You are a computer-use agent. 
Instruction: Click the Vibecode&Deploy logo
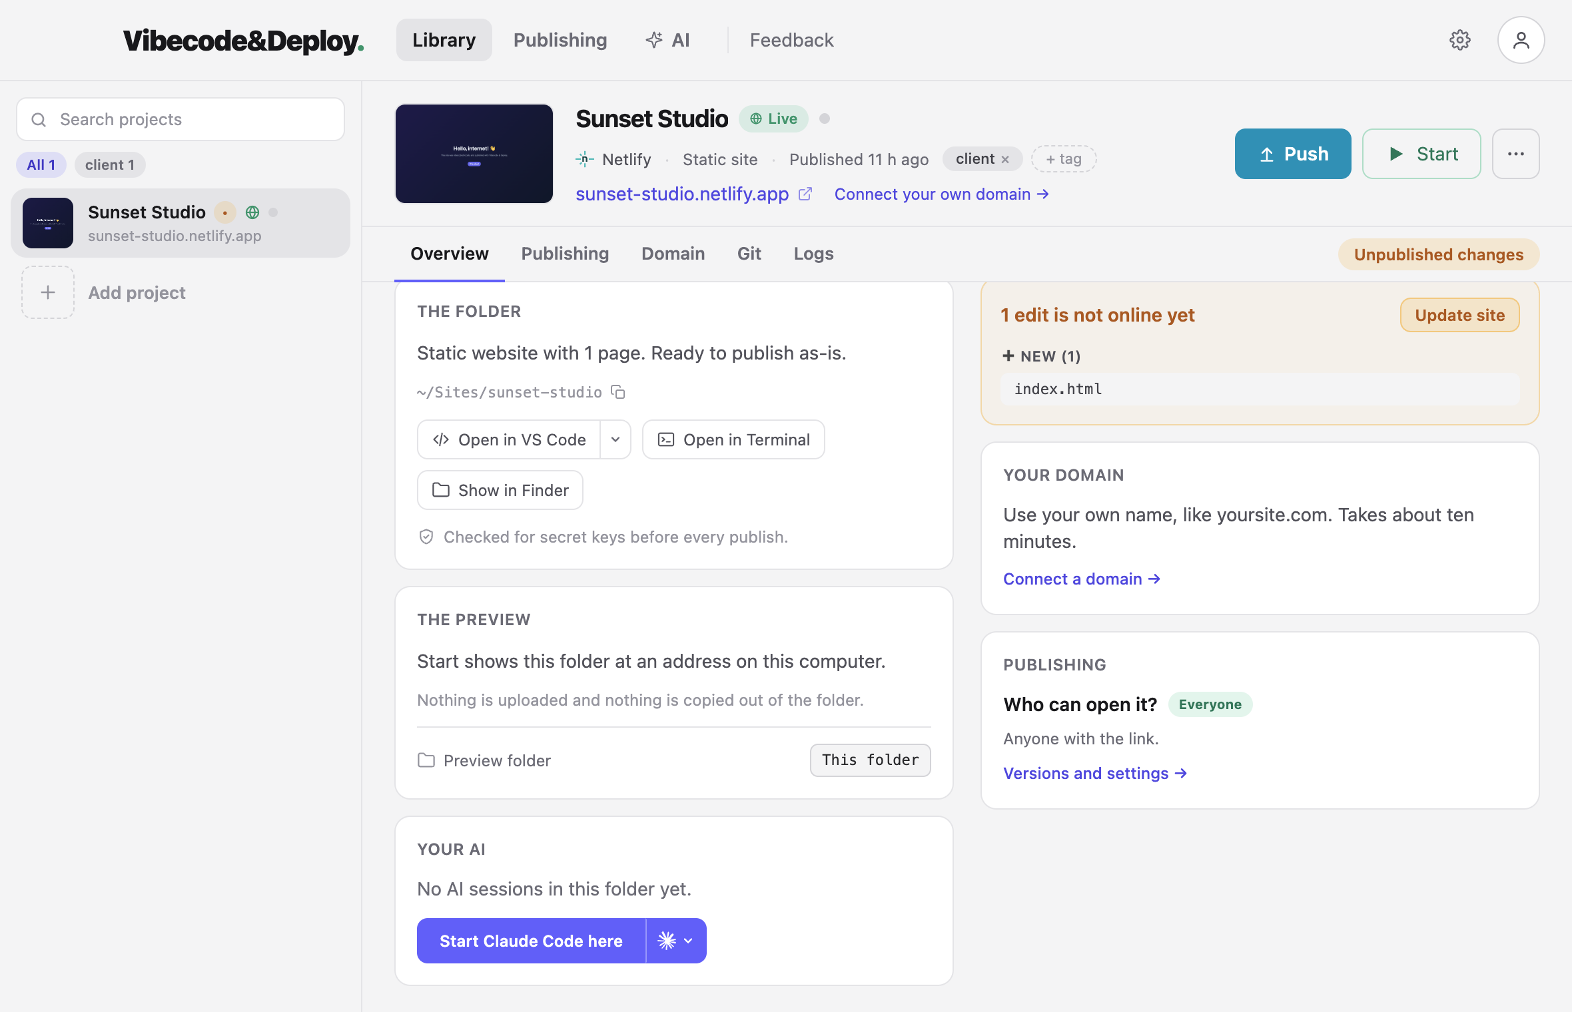[x=243, y=40]
